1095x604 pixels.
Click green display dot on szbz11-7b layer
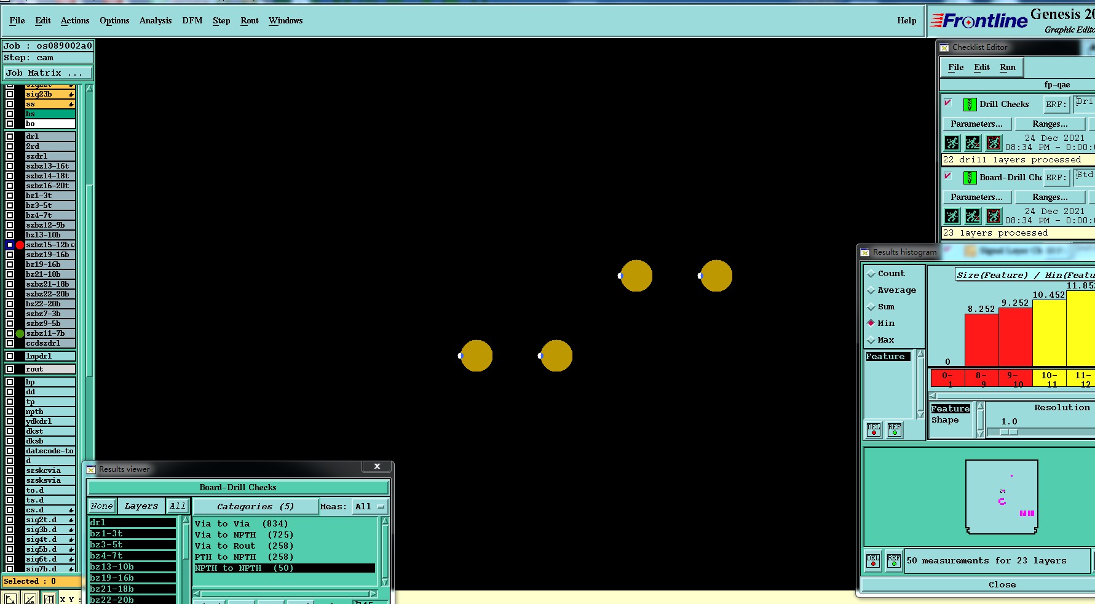(x=20, y=333)
